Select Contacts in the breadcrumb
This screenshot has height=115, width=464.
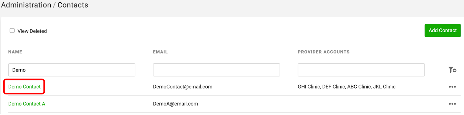pyautogui.click(x=73, y=5)
